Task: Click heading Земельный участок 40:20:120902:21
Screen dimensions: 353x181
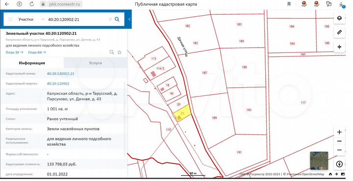Action: click(x=41, y=33)
